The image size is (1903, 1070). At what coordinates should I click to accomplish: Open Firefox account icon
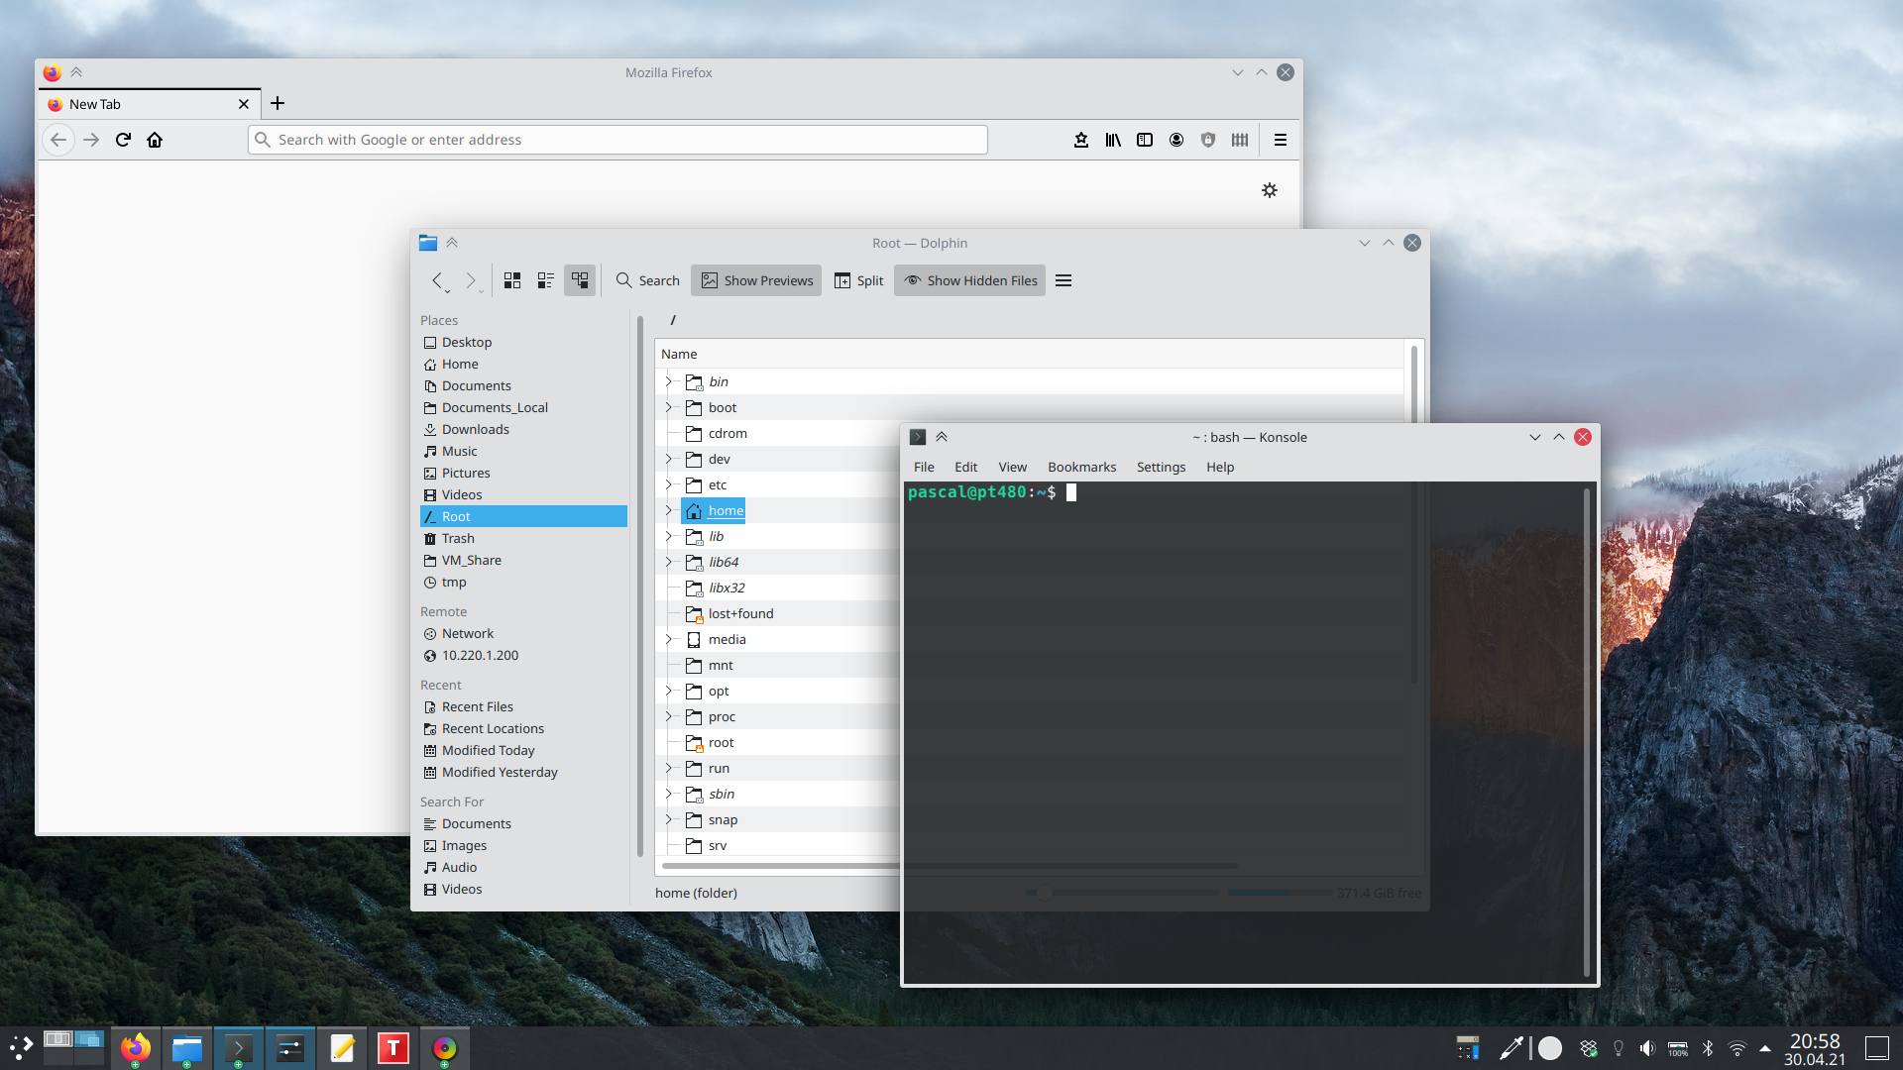click(1176, 140)
